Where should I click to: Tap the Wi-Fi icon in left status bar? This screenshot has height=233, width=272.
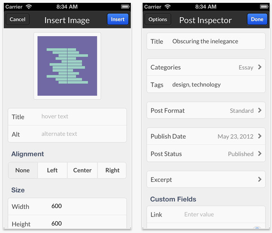[29, 7]
